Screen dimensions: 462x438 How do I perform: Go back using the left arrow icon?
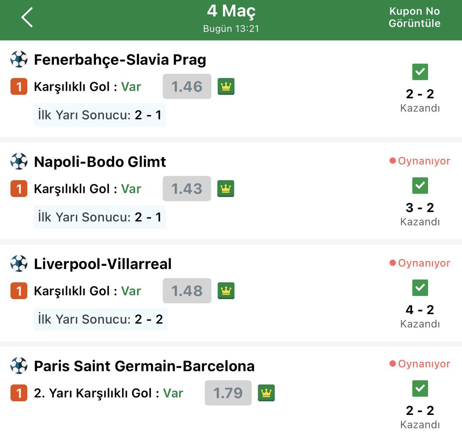27,18
